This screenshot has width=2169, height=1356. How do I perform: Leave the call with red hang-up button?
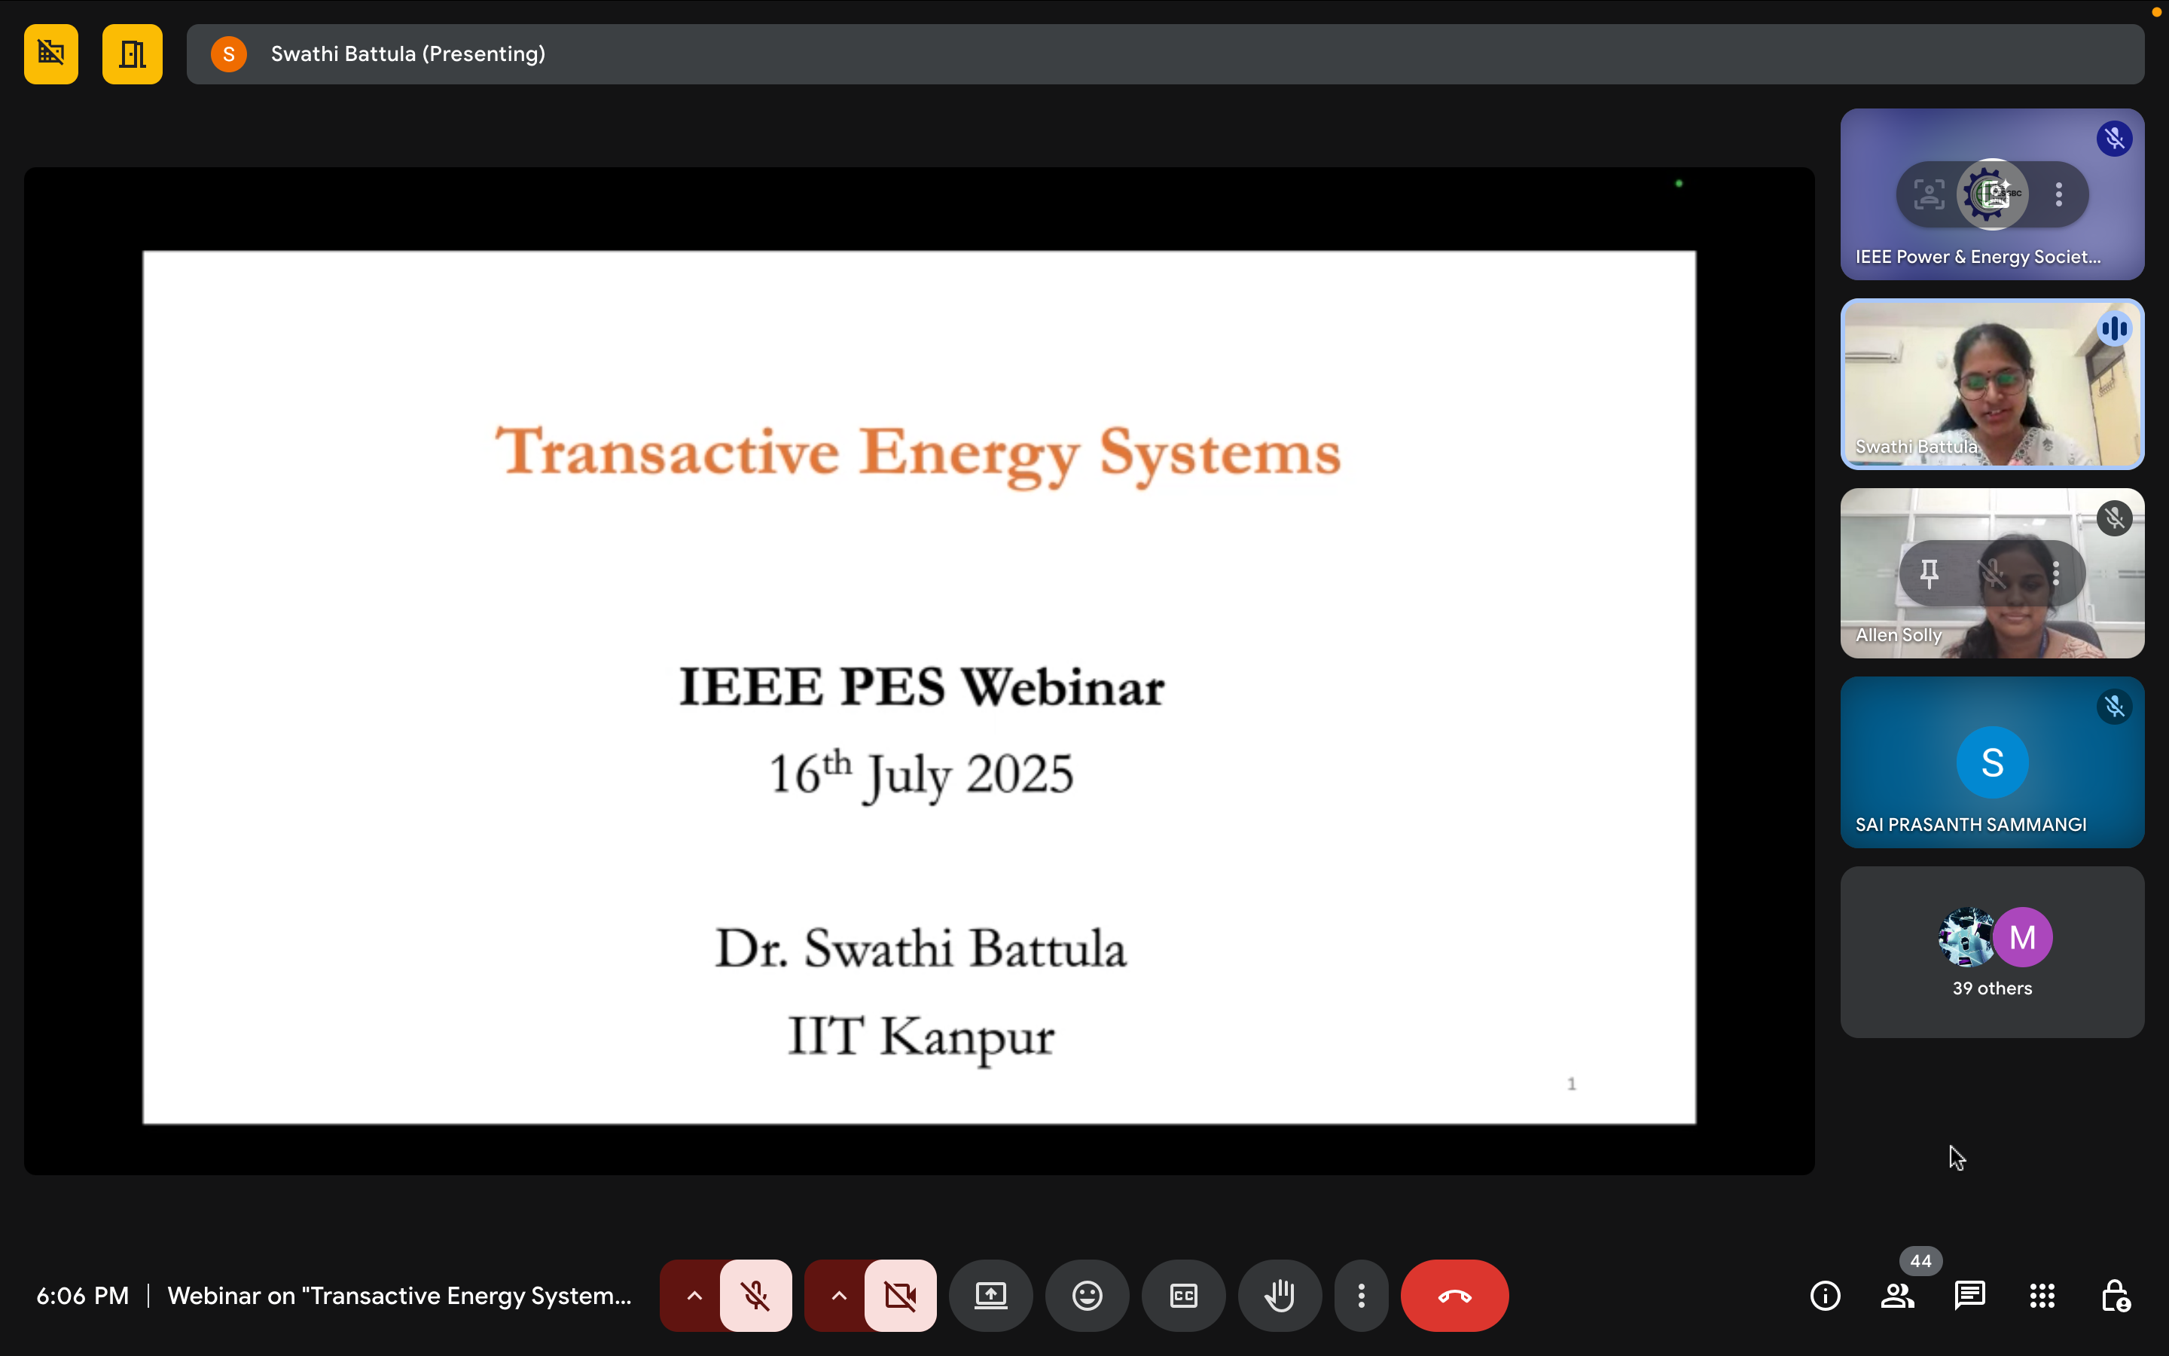click(1455, 1295)
